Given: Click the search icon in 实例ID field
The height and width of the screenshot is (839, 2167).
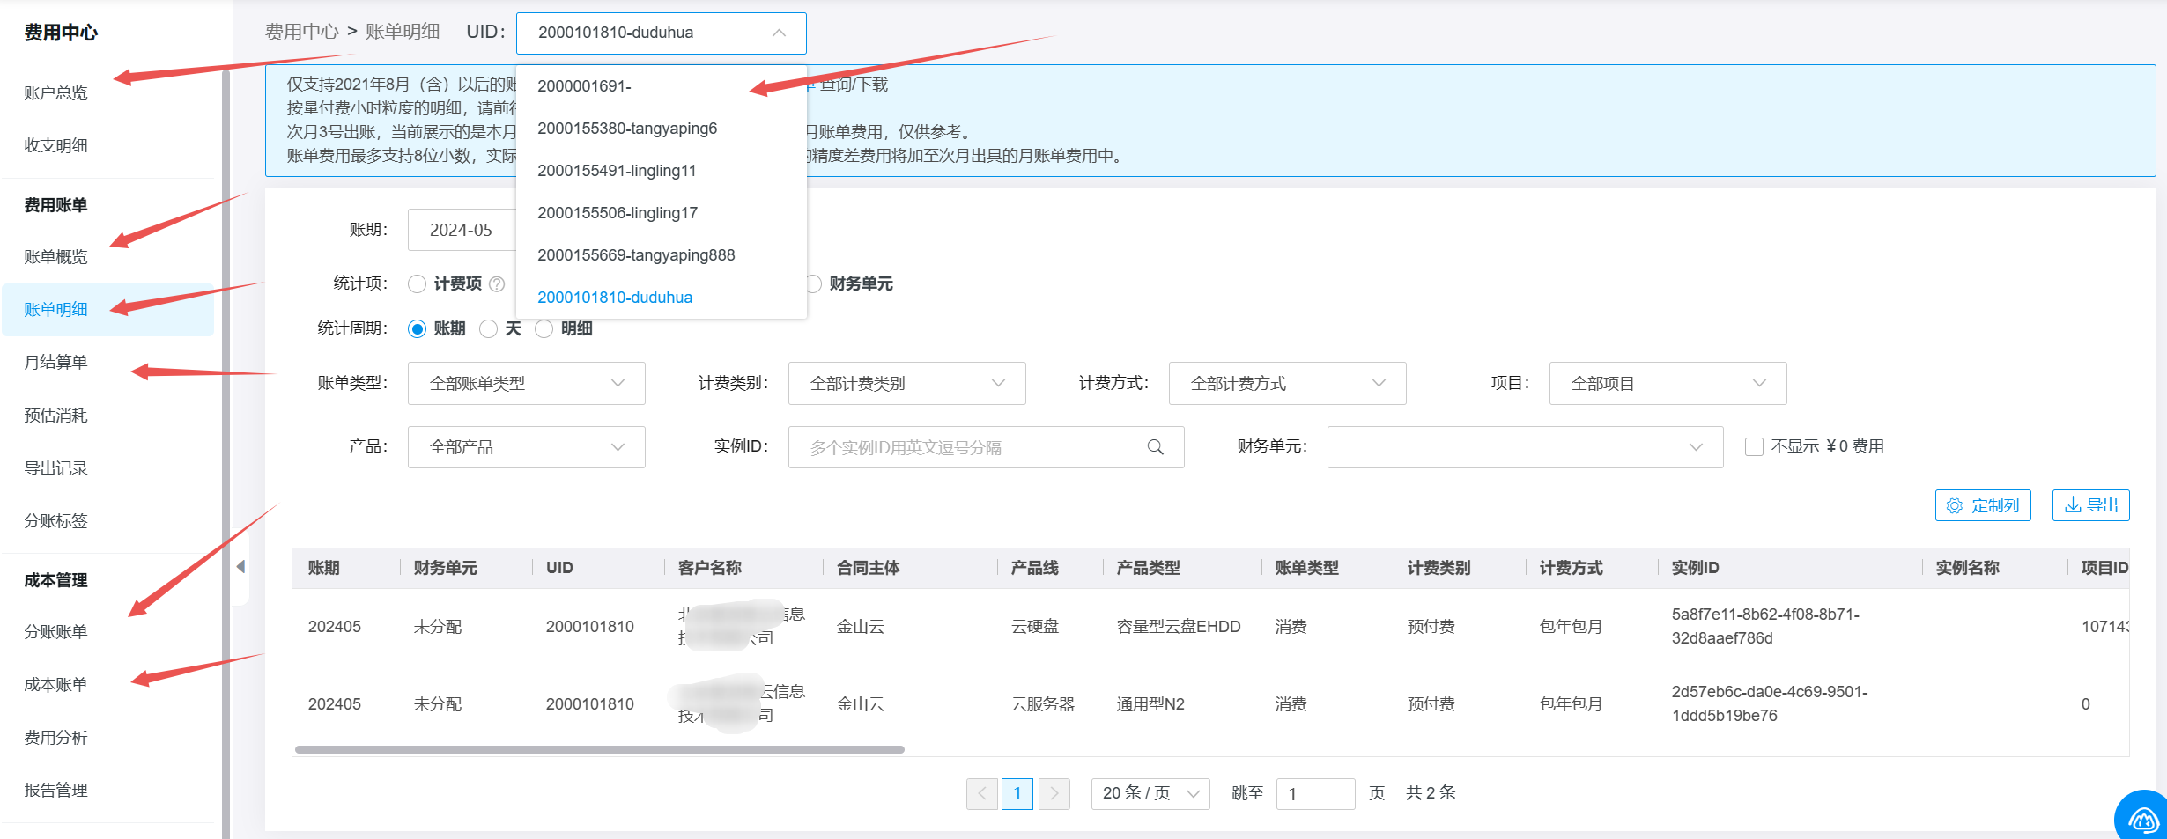Looking at the screenshot, I should 1156,447.
